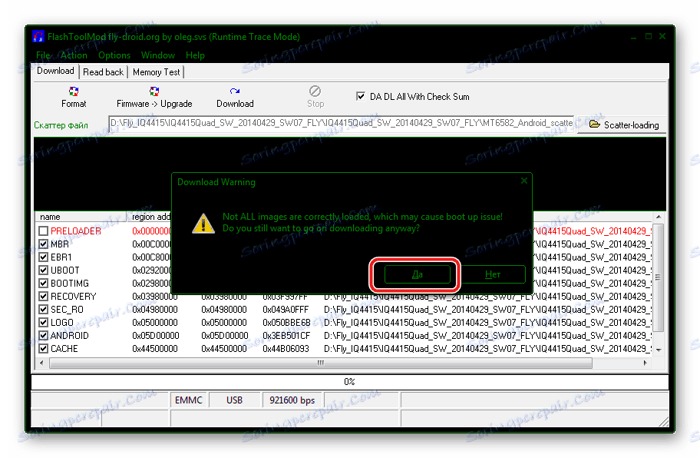This screenshot has height=458, width=700.
Task: Select the ANDROID row name
Action: (x=69, y=336)
